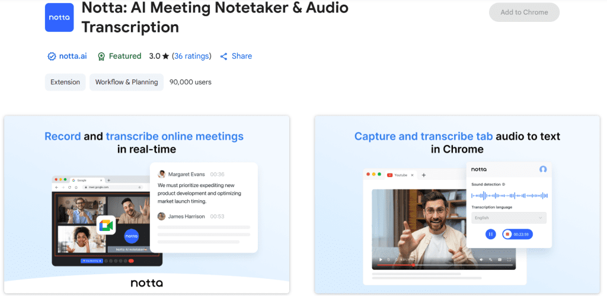The height and width of the screenshot is (296, 607).
Task: Click the Margaret Evans name text
Action: pos(187,174)
